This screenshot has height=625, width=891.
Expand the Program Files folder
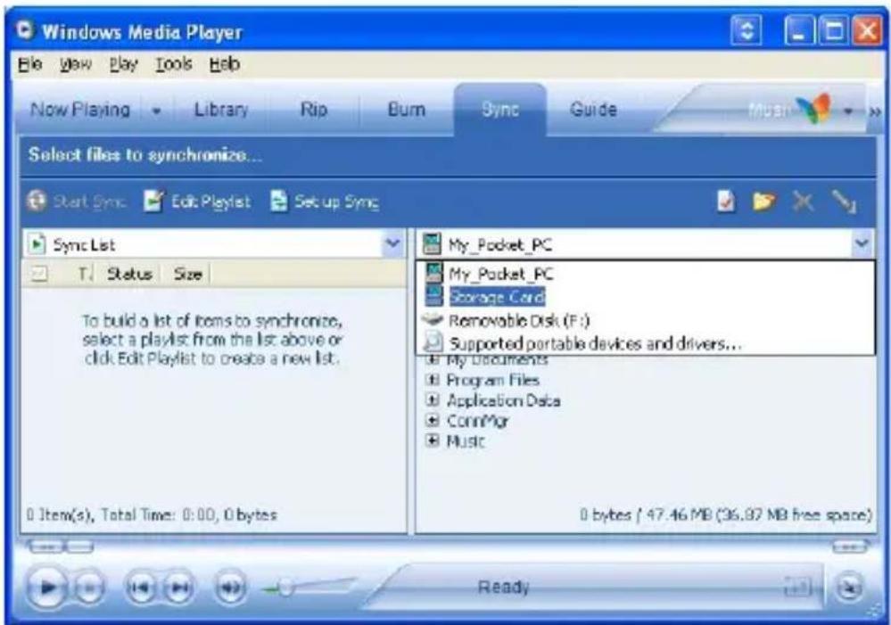pos(433,380)
